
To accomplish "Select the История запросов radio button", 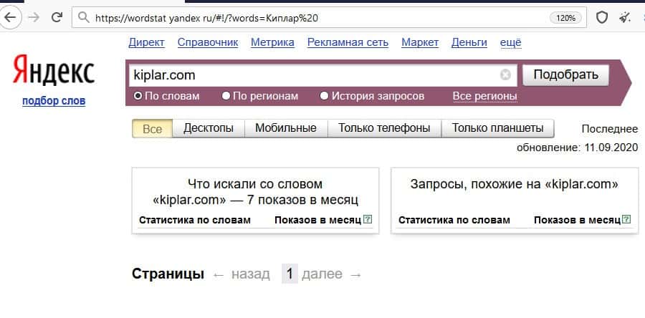I will pyautogui.click(x=324, y=96).
